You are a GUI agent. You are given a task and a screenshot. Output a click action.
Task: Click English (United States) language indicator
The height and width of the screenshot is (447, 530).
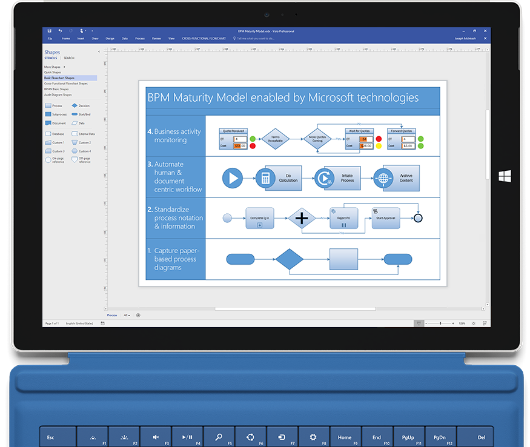coord(79,323)
